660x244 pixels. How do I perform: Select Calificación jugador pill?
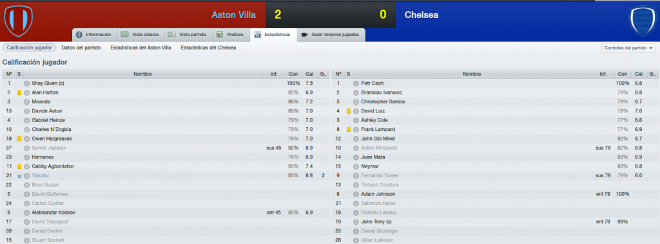[30, 48]
